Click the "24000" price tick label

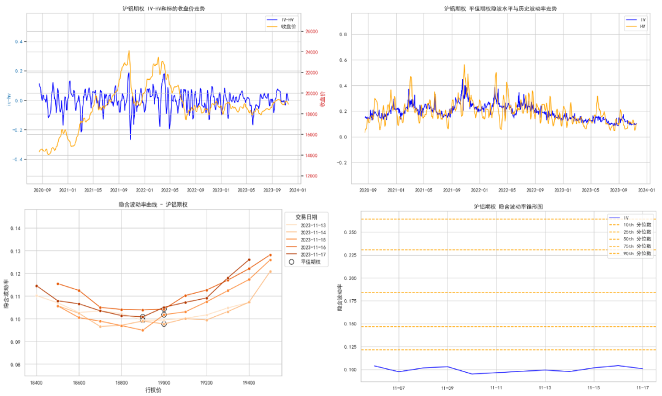[311, 52]
